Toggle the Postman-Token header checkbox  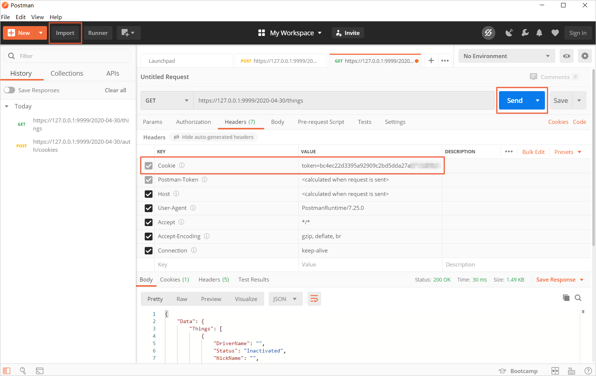148,180
